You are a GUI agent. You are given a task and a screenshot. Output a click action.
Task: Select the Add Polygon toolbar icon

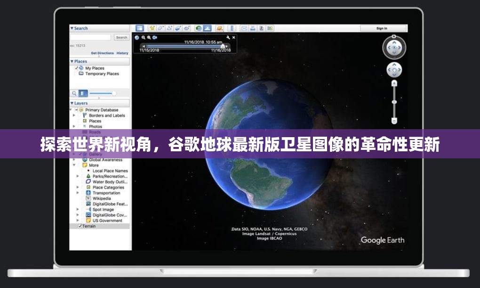coord(160,28)
